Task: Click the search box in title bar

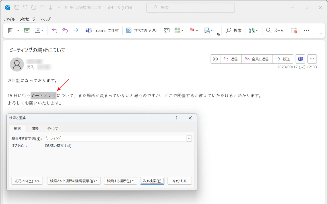Action: (191, 8)
